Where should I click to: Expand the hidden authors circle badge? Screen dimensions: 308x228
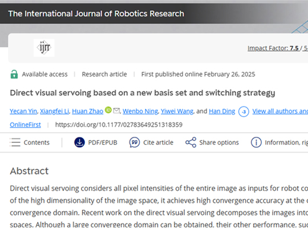pyautogui.click(x=244, y=112)
